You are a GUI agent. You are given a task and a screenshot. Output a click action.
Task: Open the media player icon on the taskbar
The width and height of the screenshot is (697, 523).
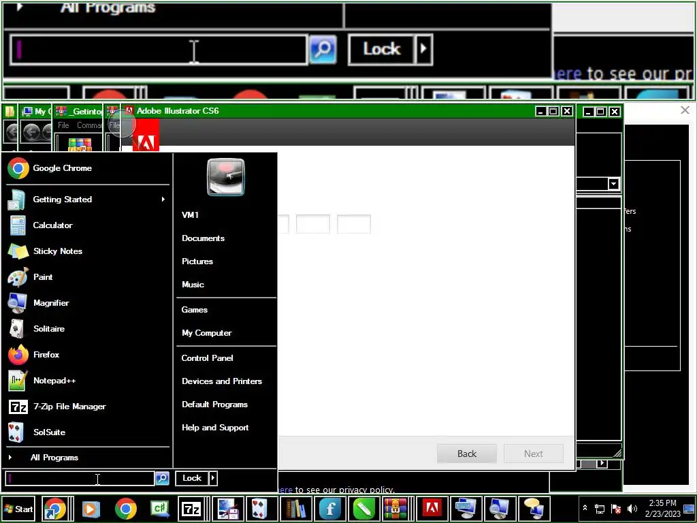pos(91,509)
